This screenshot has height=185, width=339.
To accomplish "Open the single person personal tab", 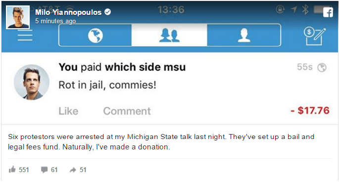I will click(x=244, y=35).
